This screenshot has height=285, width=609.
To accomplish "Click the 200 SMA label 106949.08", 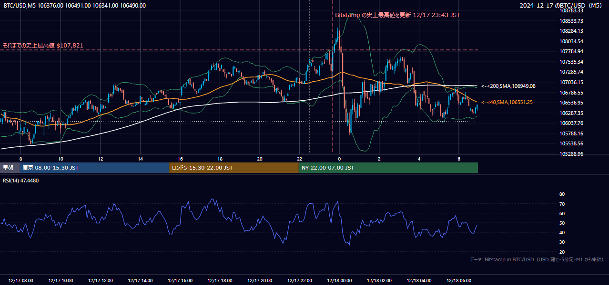I will click(508, 86).
